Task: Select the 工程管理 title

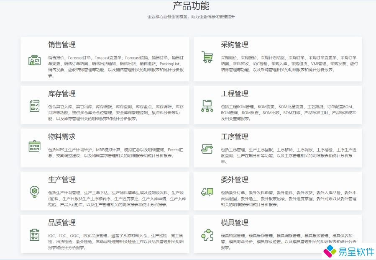Action: click(x=235, y=94)
